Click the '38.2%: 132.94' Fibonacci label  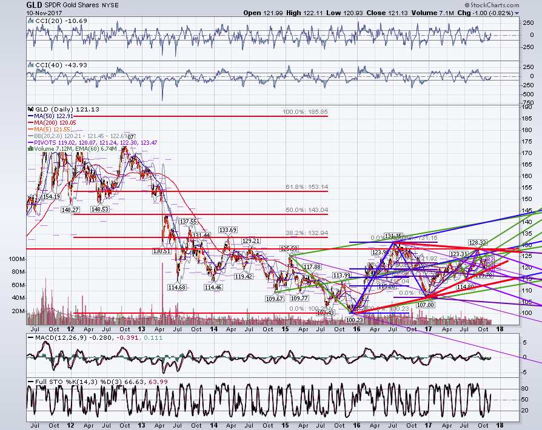pos(307,233)
